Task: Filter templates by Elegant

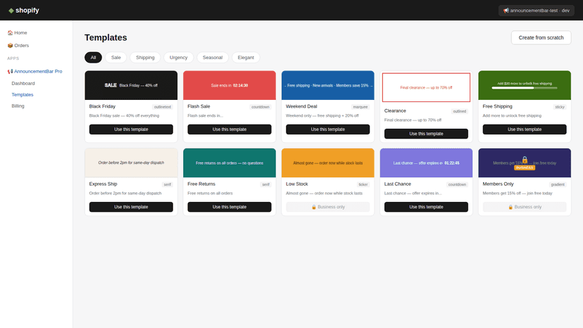Action: 246,57
